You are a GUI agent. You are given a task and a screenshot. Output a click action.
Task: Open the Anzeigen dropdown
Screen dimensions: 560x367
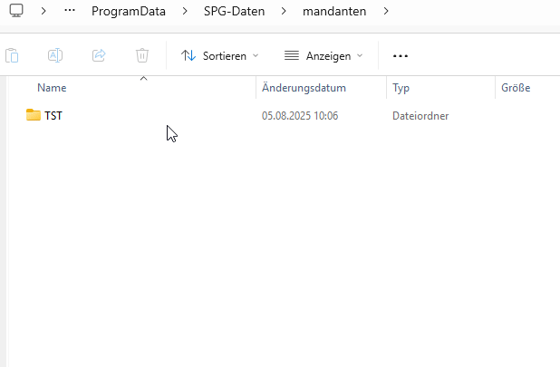(x=323, y=55)
